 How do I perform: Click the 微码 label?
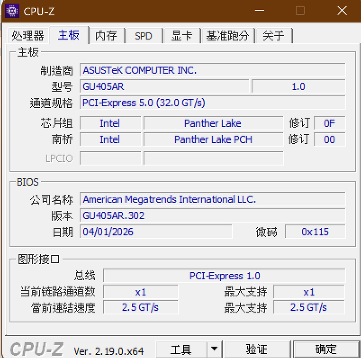tap(267, 232)
